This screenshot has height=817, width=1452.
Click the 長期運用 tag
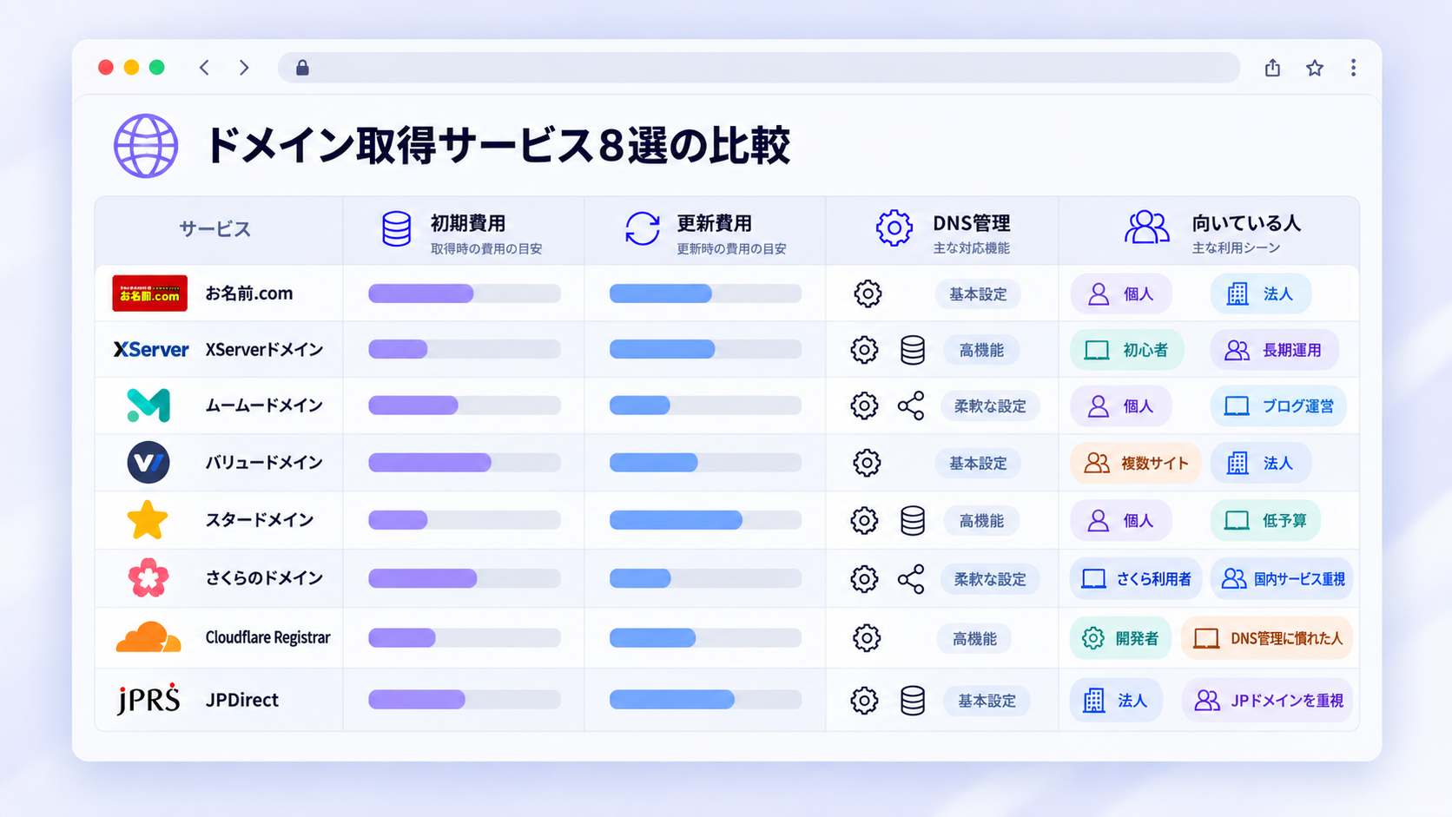(x=1274, y=350)
